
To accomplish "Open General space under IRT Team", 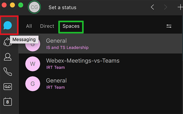I will pos(56,83).
